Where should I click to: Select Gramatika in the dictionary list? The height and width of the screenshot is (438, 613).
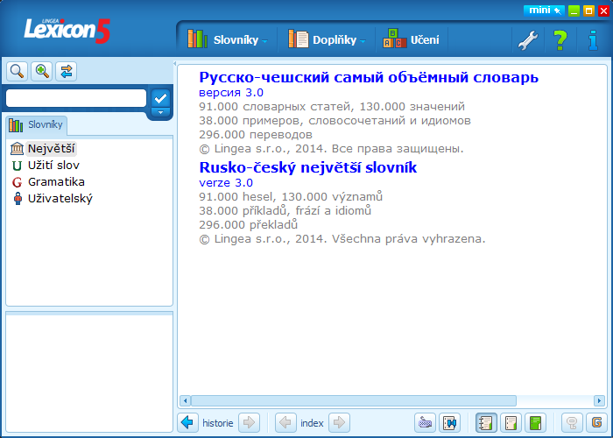[56, 182]
